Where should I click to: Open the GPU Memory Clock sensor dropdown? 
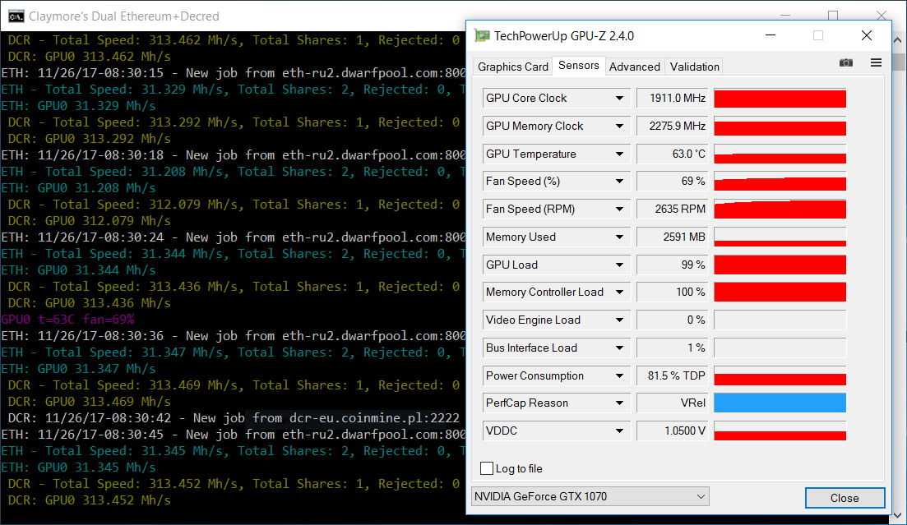(x=619, y=126)
